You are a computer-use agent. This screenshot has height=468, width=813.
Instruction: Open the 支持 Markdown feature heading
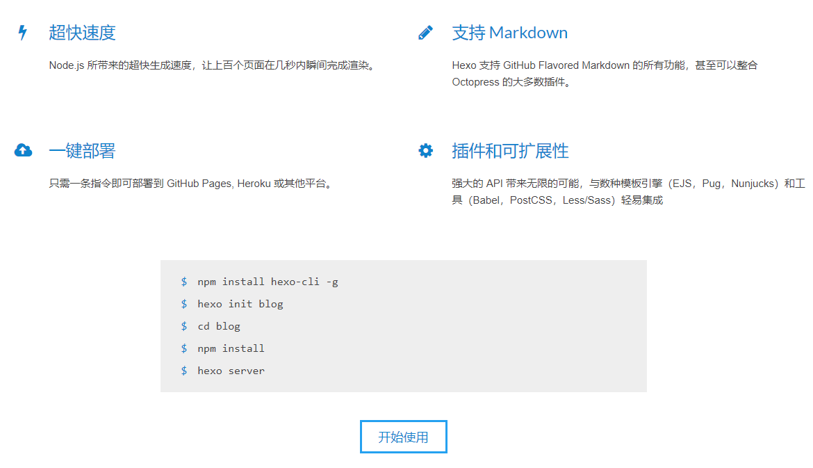pyautogui.click(x=509, y=32)
